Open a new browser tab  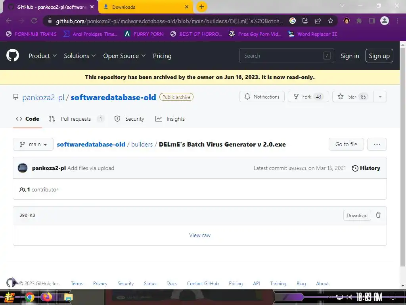(x=202, y=7)
